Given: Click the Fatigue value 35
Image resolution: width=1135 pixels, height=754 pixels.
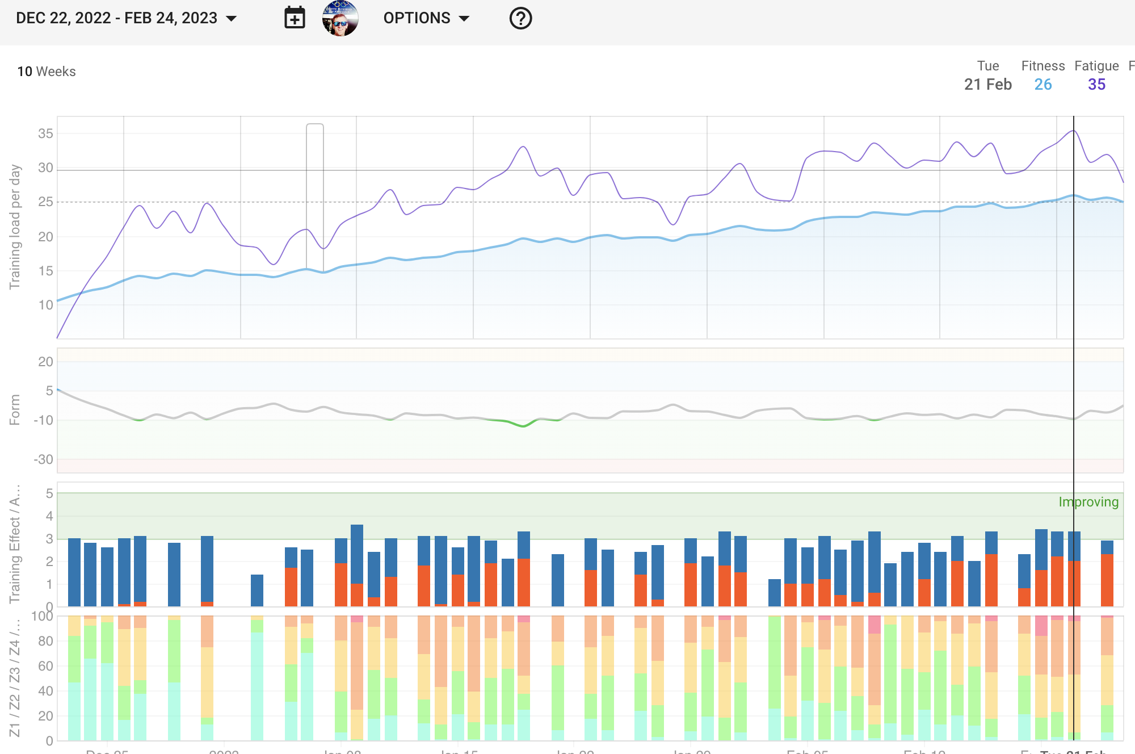Looking at the screenshot, I should pyautogui.click(x=1096, y=85).
